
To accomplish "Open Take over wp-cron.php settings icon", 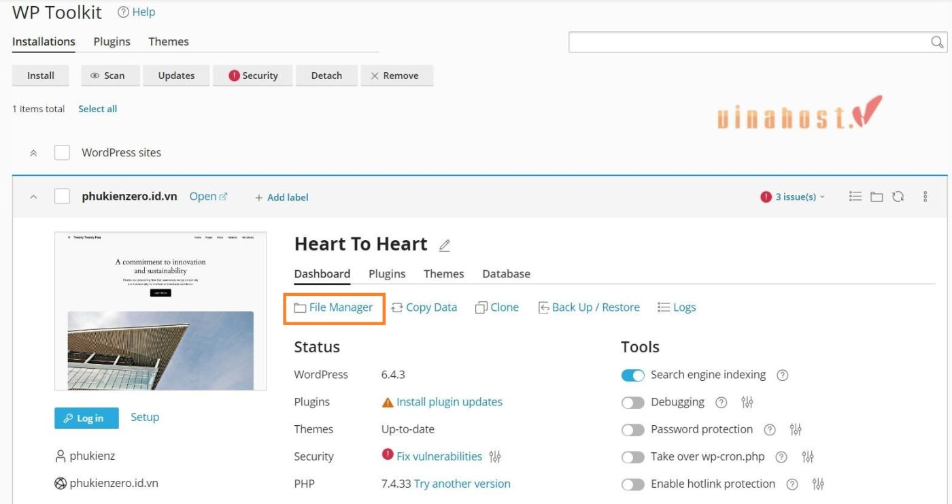I will click(x=808, y=456).
